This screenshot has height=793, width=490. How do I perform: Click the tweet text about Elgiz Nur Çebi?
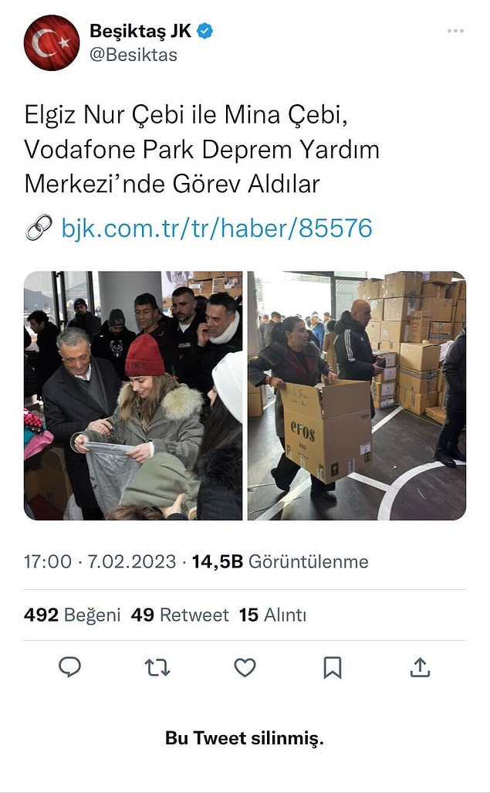point(201,149)
